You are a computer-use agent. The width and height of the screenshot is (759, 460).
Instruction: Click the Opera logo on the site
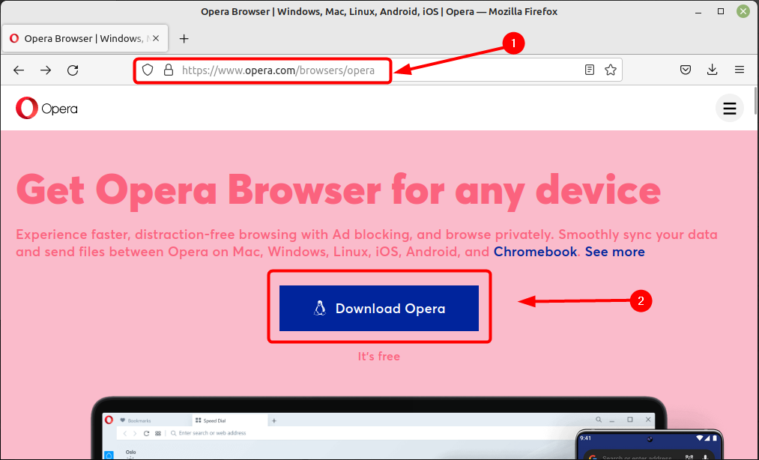point(46,108)
